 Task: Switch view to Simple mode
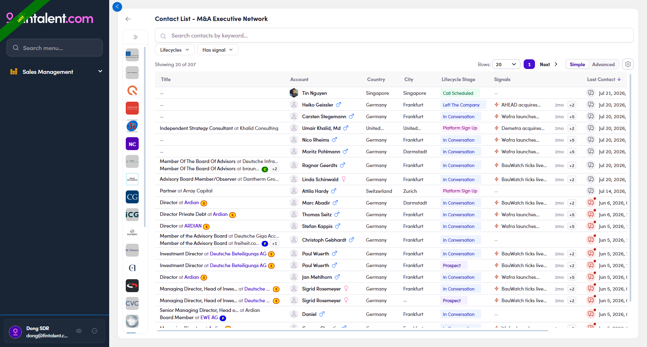tap(577, 65)
